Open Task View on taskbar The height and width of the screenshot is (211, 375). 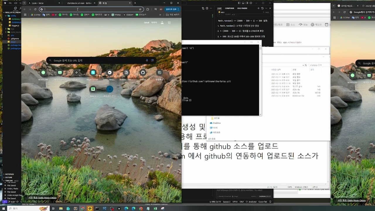53,208
